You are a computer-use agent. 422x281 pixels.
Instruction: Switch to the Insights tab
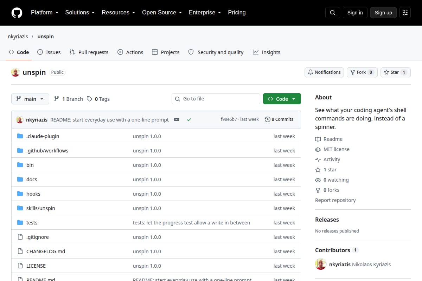click(x=267, y=52)
